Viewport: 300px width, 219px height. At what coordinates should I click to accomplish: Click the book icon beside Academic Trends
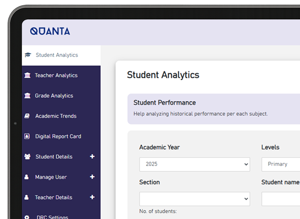pos(27,116)
